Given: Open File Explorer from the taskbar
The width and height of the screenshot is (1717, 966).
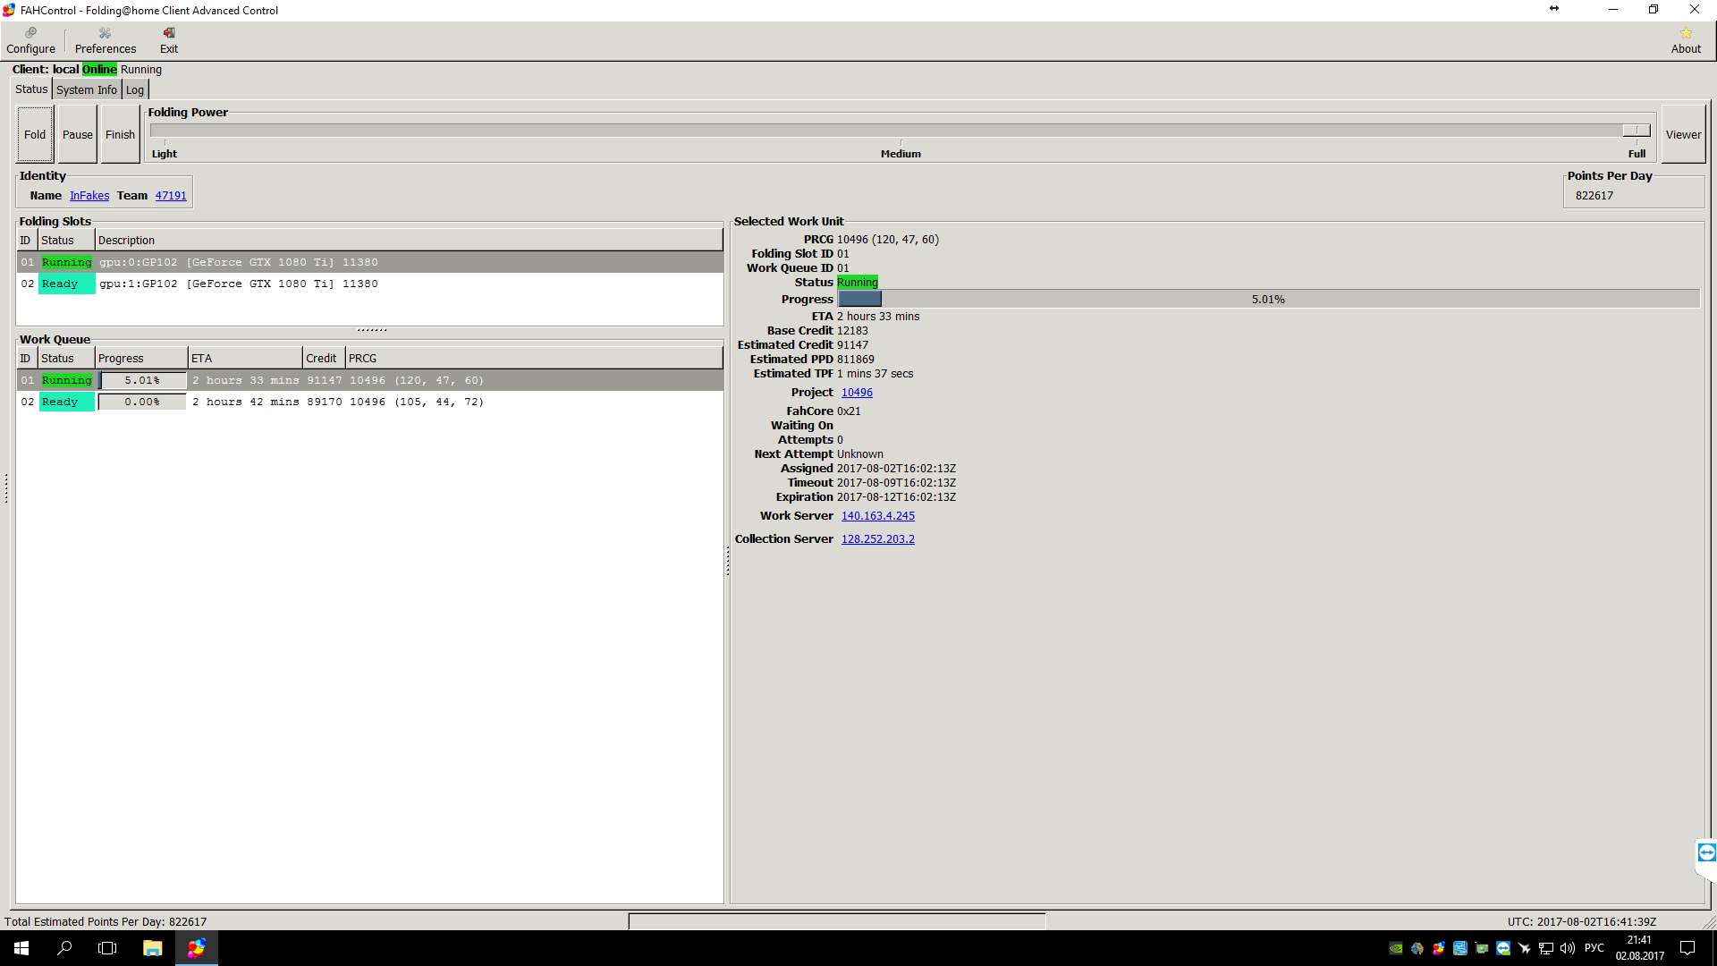Looking at the screenshot, I should (x=153, y=948).
